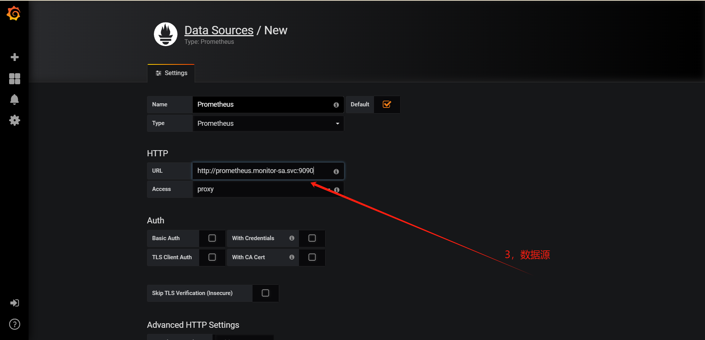The image size is (705, 340).
Task: Click the 'TLS Client Auth' label
Action: (172, 257)
